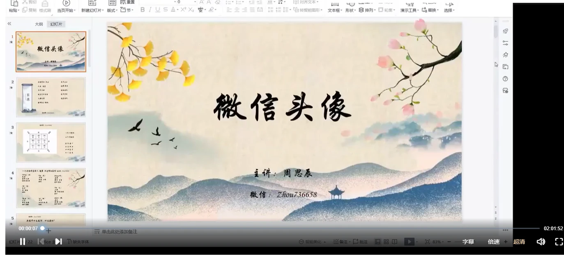
Task: Click the star animation sidebar icon
Action: (505, 55)
